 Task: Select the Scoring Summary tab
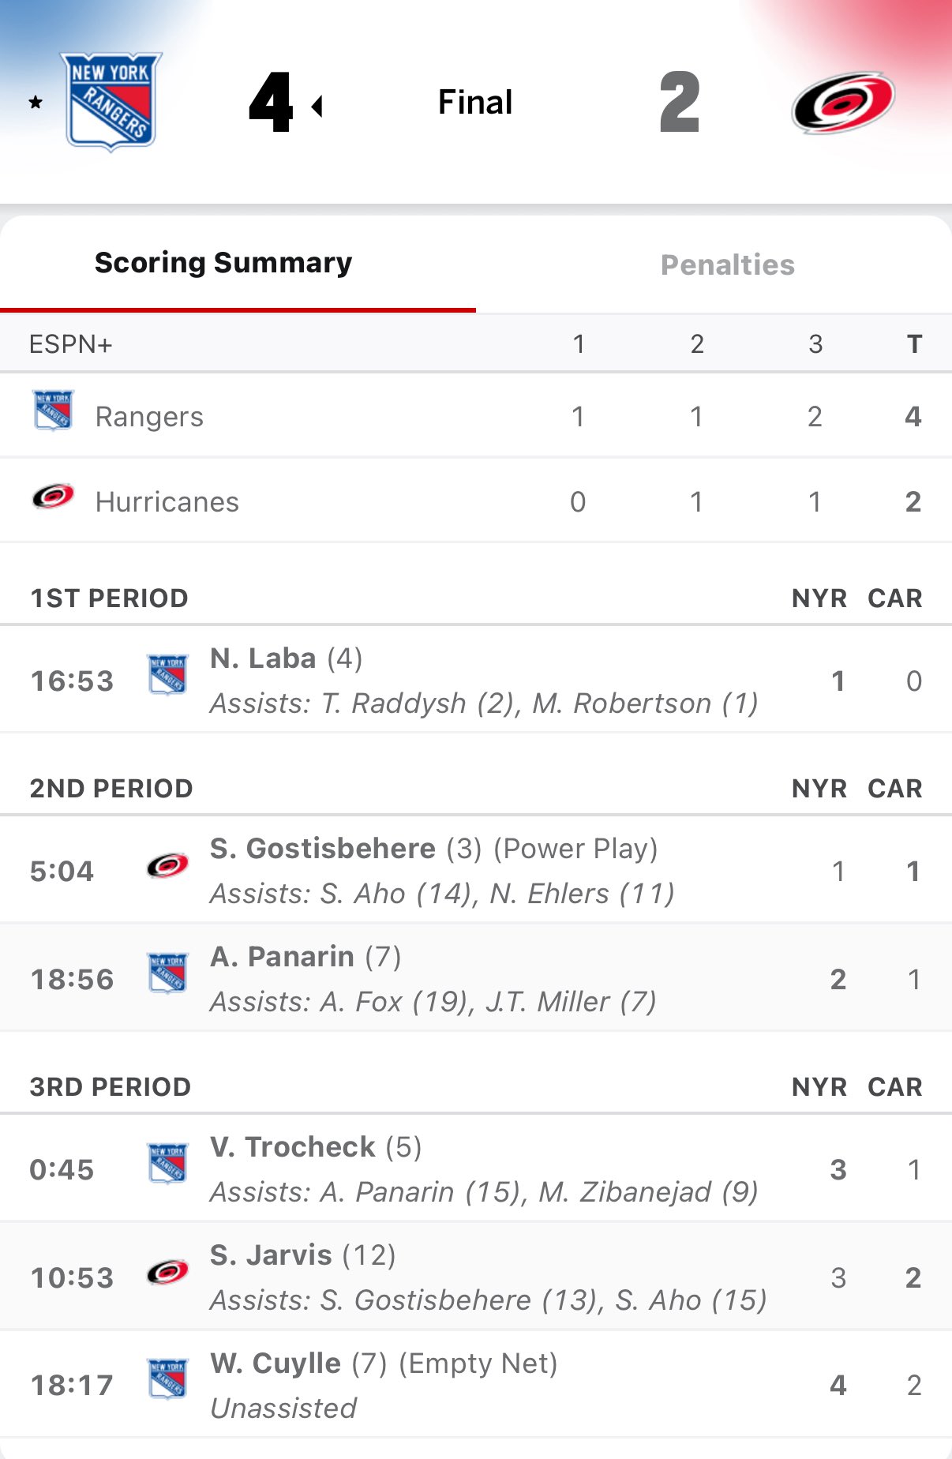point(223,263)
